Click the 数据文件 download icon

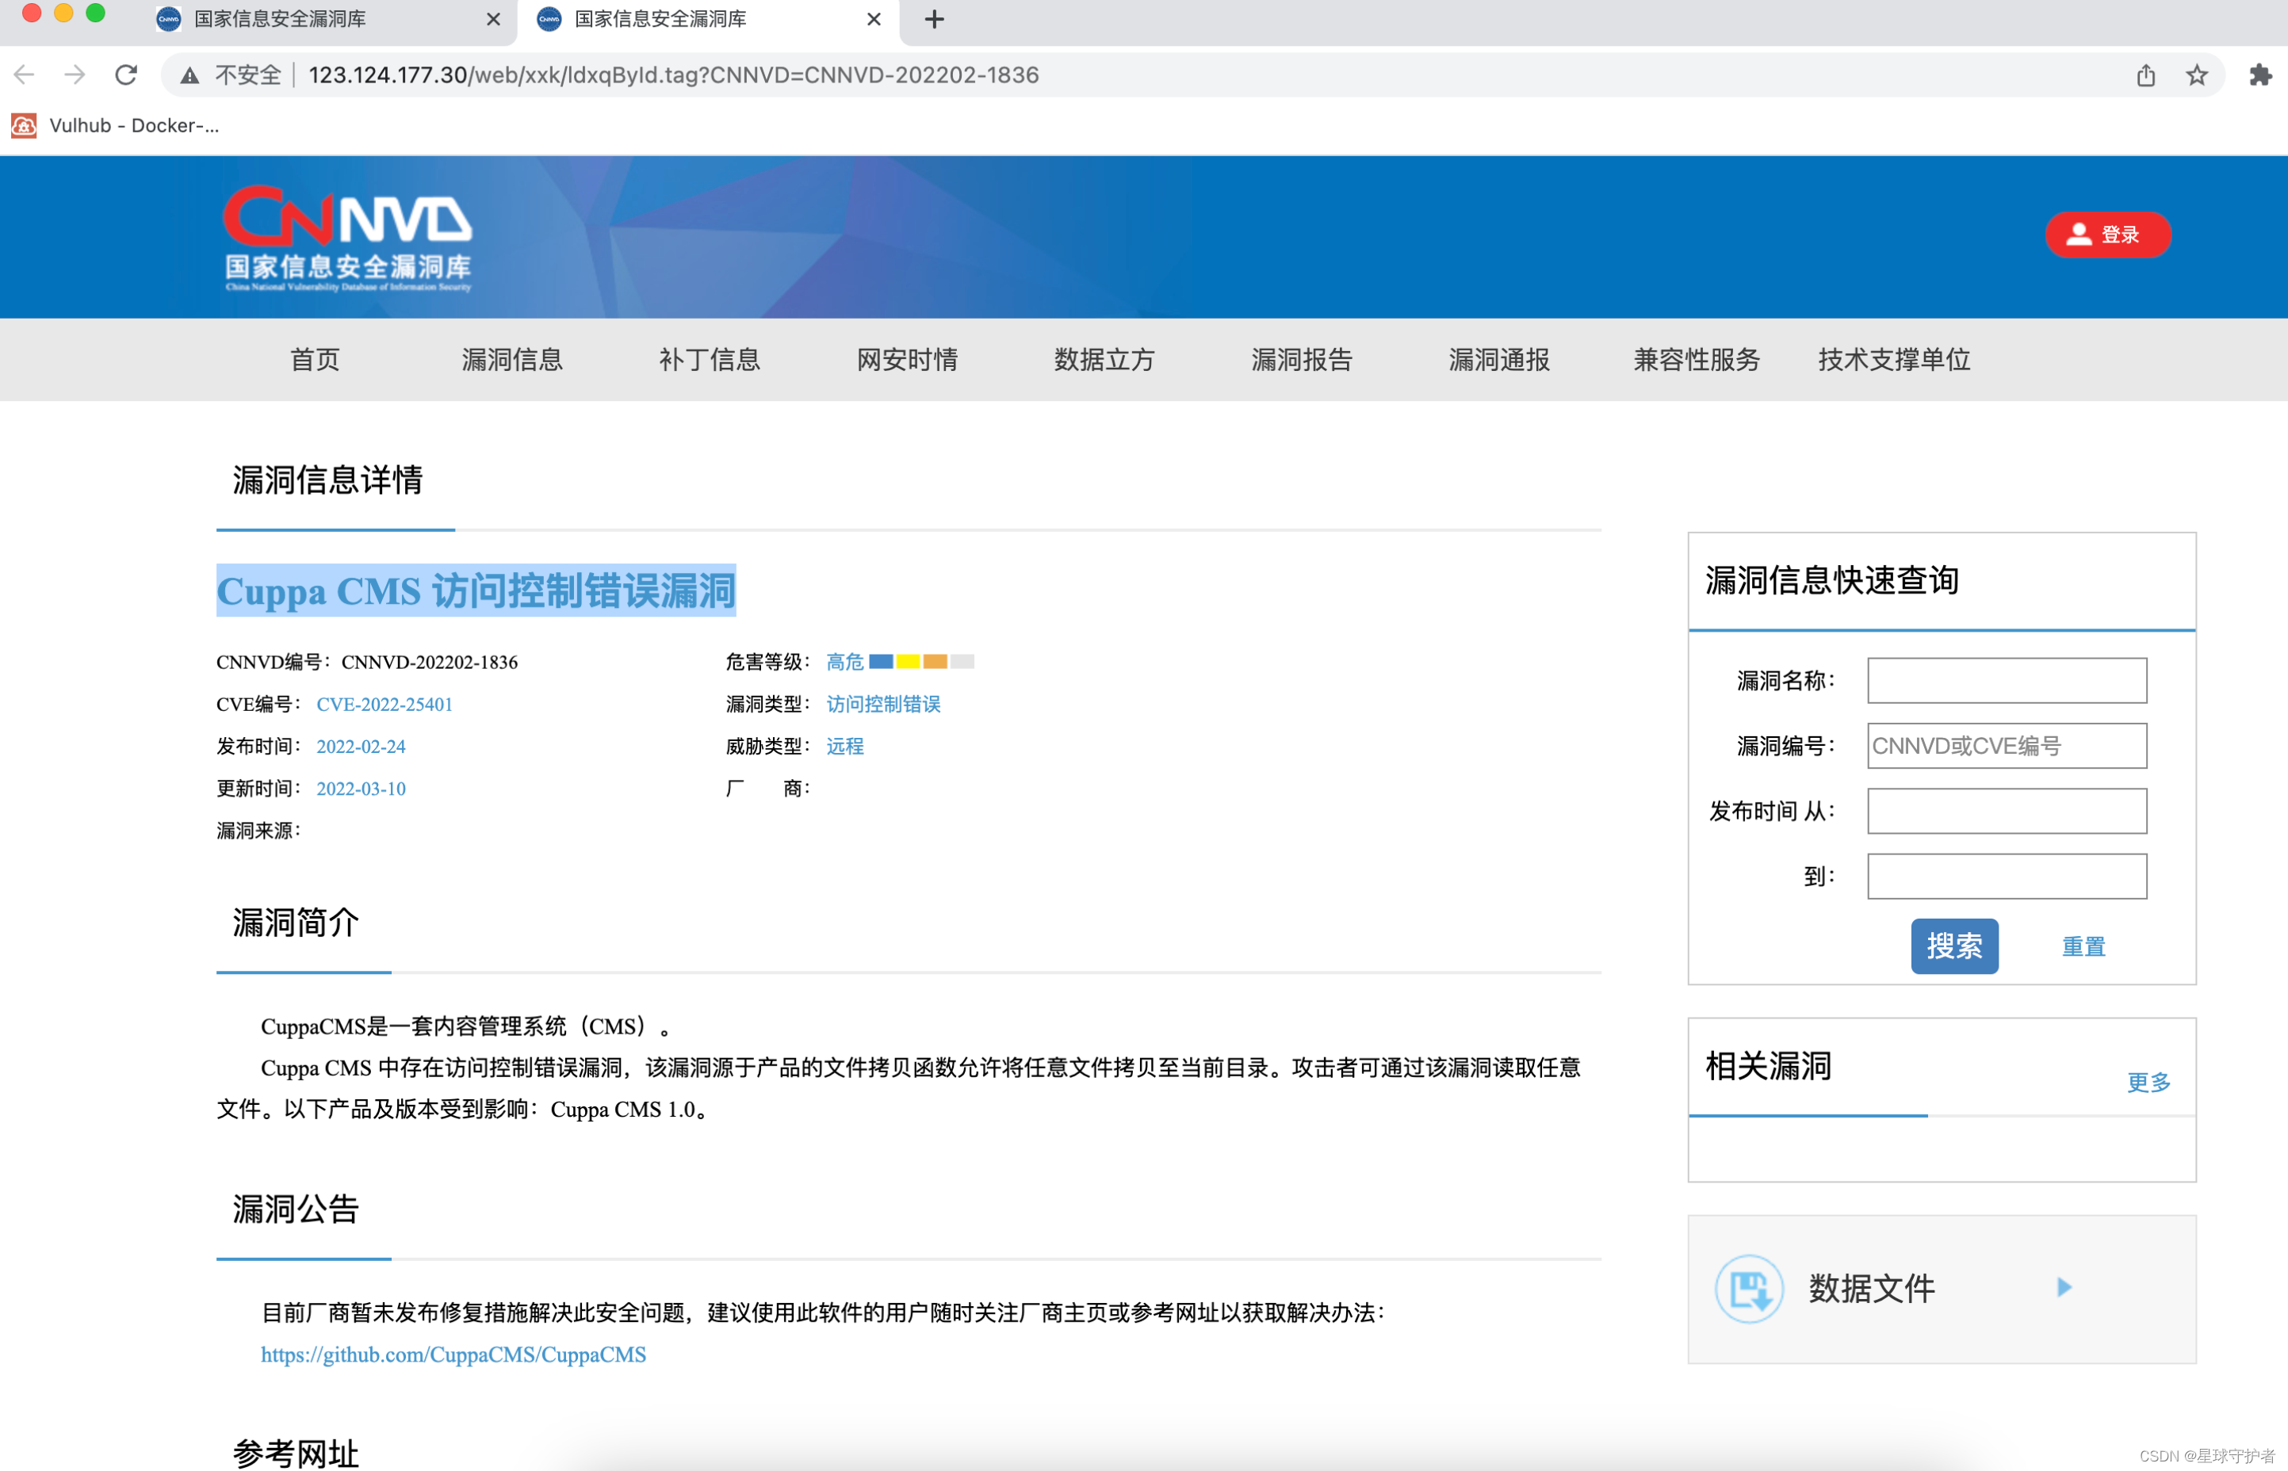coord(1748,1288)
